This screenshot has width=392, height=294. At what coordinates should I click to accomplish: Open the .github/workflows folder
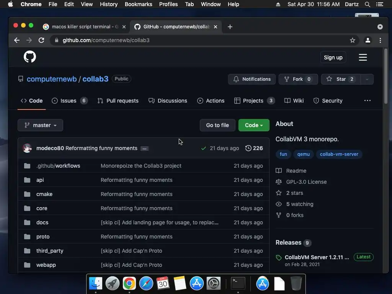pyautogui.click(x=58, y=166)
